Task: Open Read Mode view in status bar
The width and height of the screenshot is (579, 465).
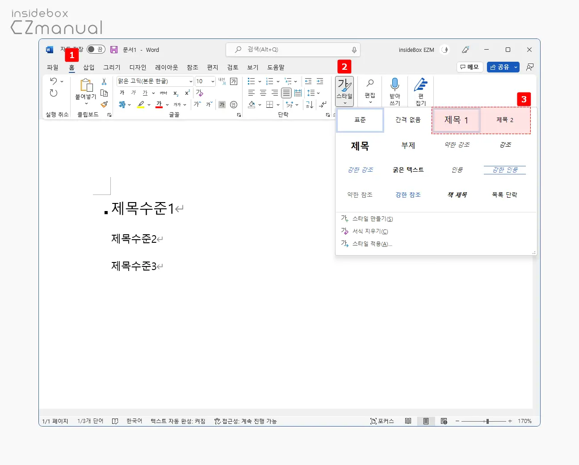Action: click(408, 421)
